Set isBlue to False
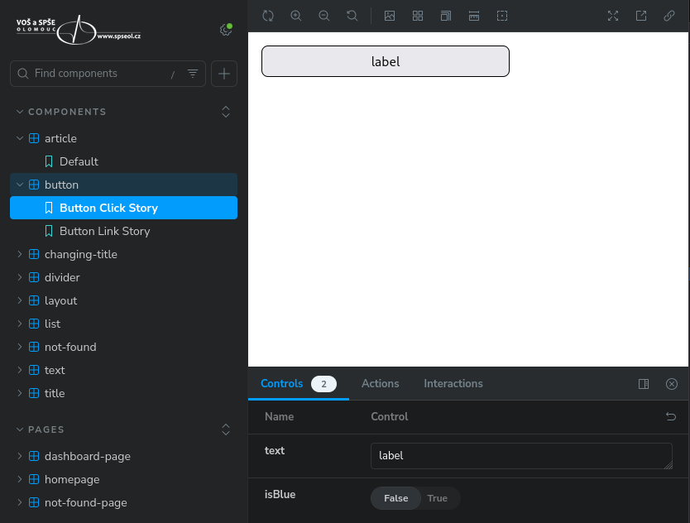Image resolution: width=690 pixels, height=523 pixels. [x=395, y=498]
